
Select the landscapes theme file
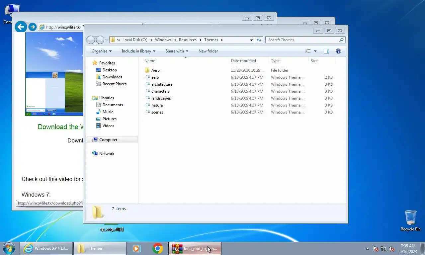pos(161,98)
